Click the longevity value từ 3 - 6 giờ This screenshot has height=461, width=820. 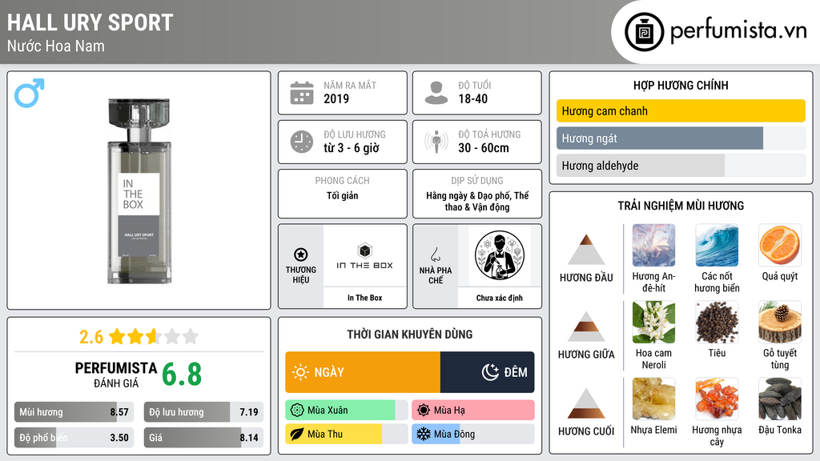click(351, 148)
